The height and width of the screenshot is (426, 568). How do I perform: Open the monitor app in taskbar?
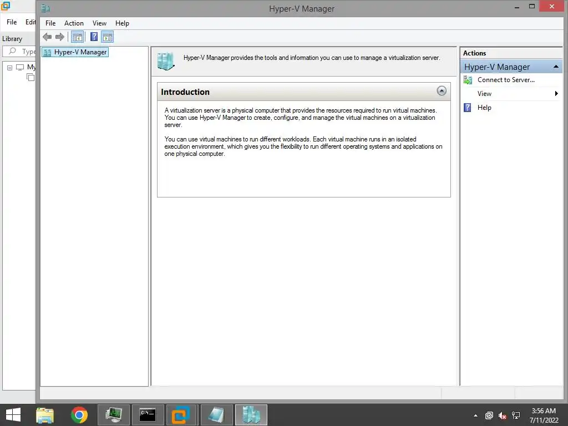tap(114, 415)
